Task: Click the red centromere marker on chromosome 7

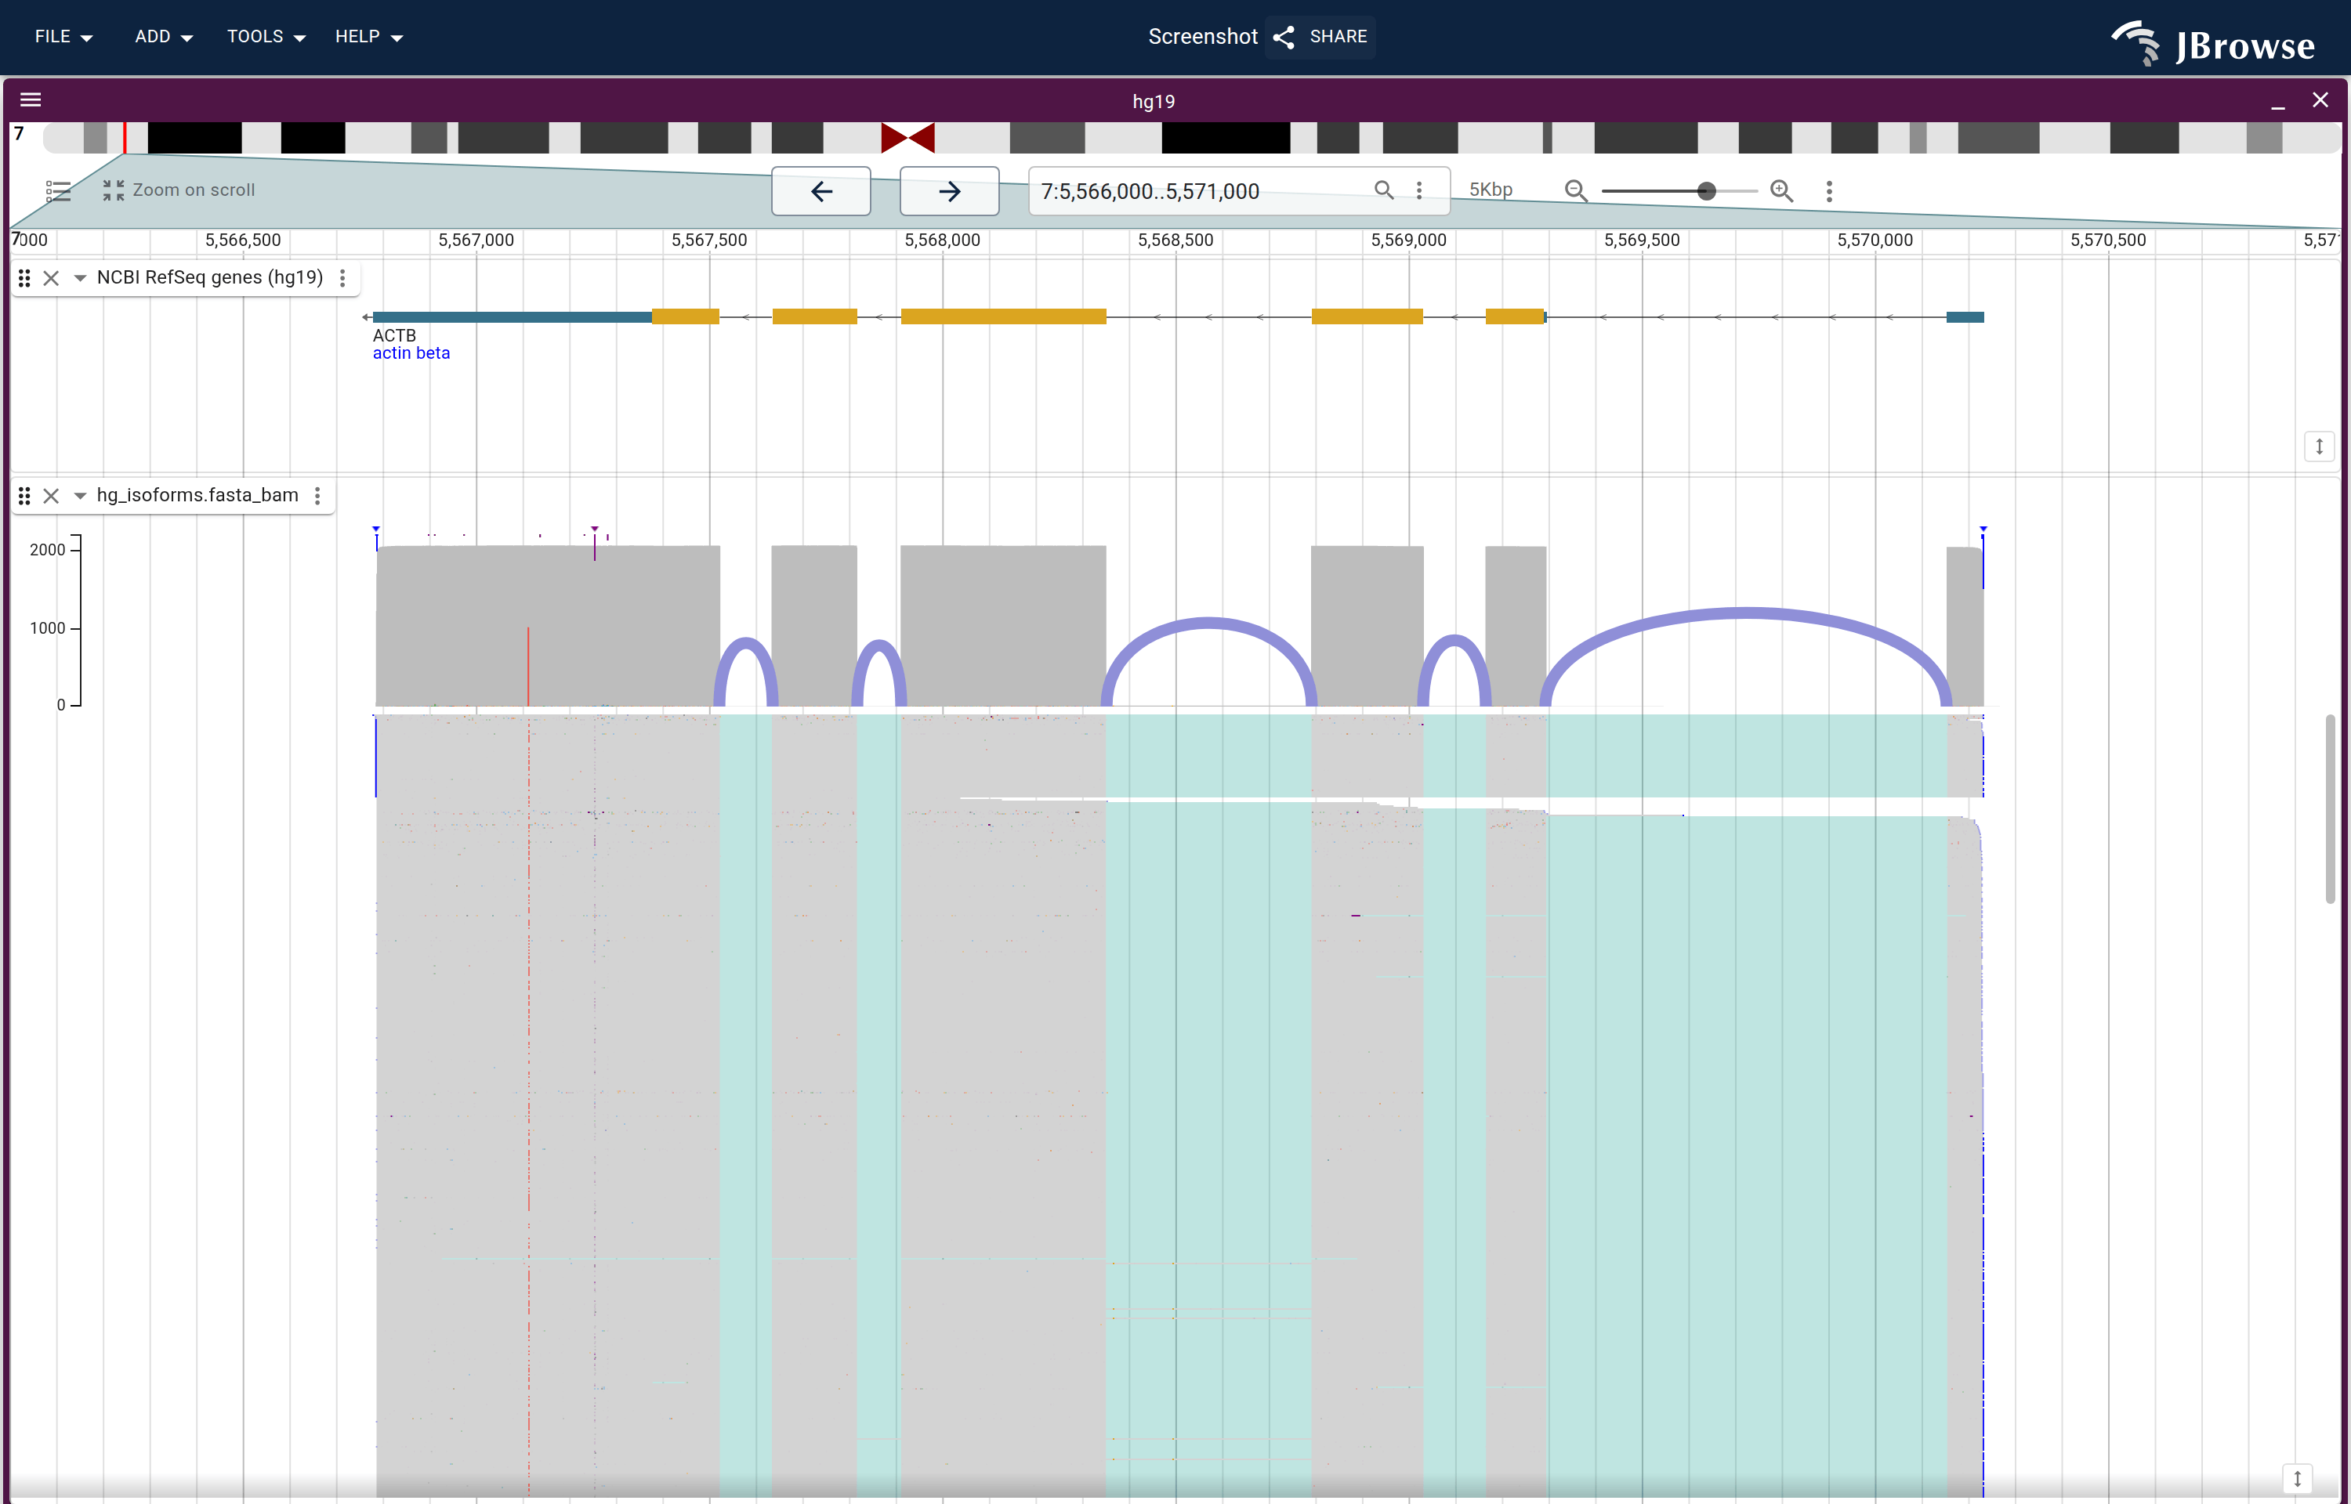Action: (907, 138)
